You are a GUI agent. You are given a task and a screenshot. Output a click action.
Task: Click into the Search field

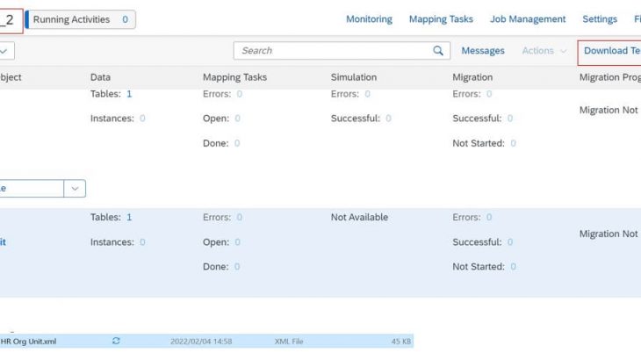342,51
